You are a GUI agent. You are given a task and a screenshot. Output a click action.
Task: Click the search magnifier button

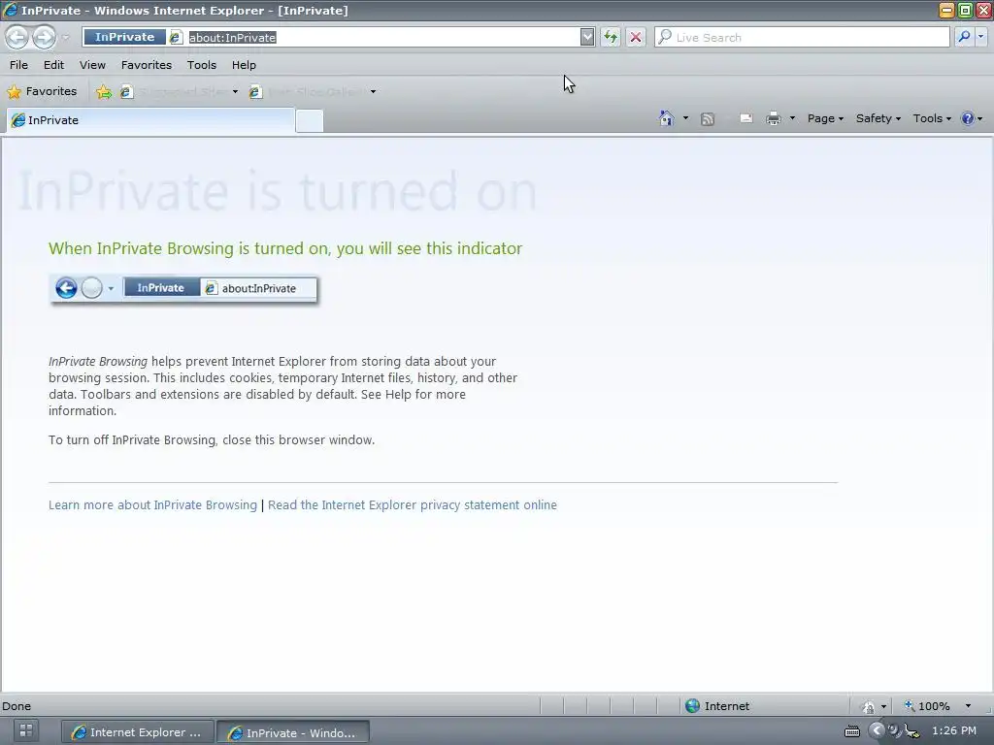coord(964,37)
